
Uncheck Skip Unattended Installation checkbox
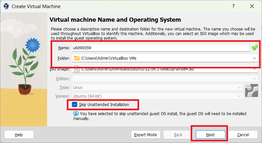(x=75, y=105)
